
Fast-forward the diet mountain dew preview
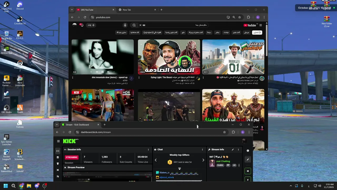pos(108,72)
